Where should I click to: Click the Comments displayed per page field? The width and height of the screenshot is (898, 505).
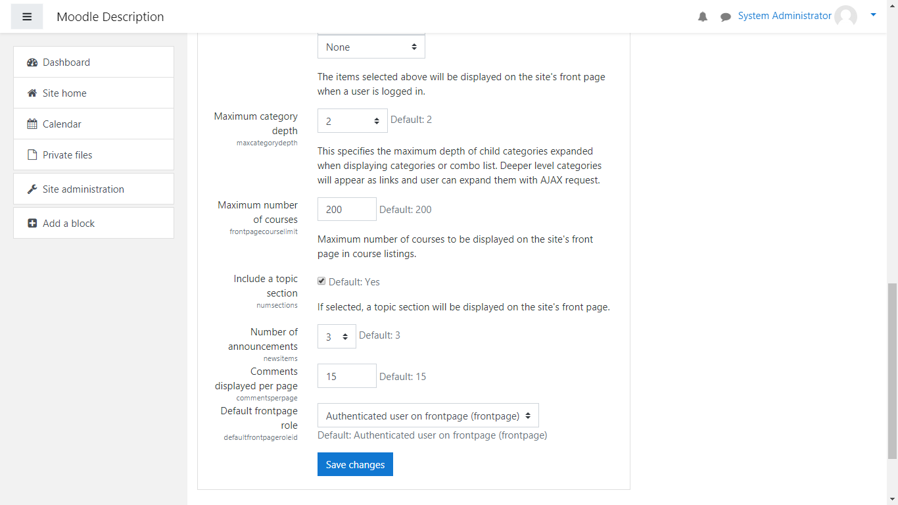[347, 376]
